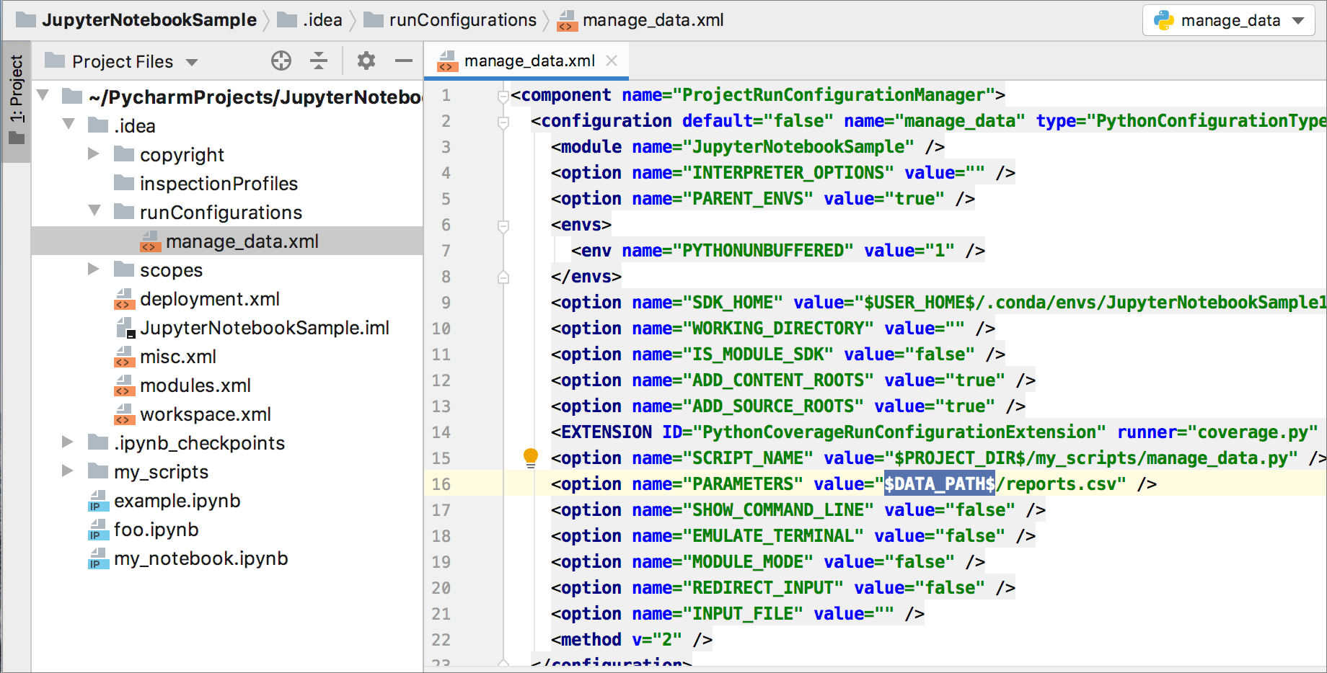The width and height of the screenshot is (1327, 673).
Task: Select my_notebook.ipynb in the project tree
Action: (x=200, y=558)
